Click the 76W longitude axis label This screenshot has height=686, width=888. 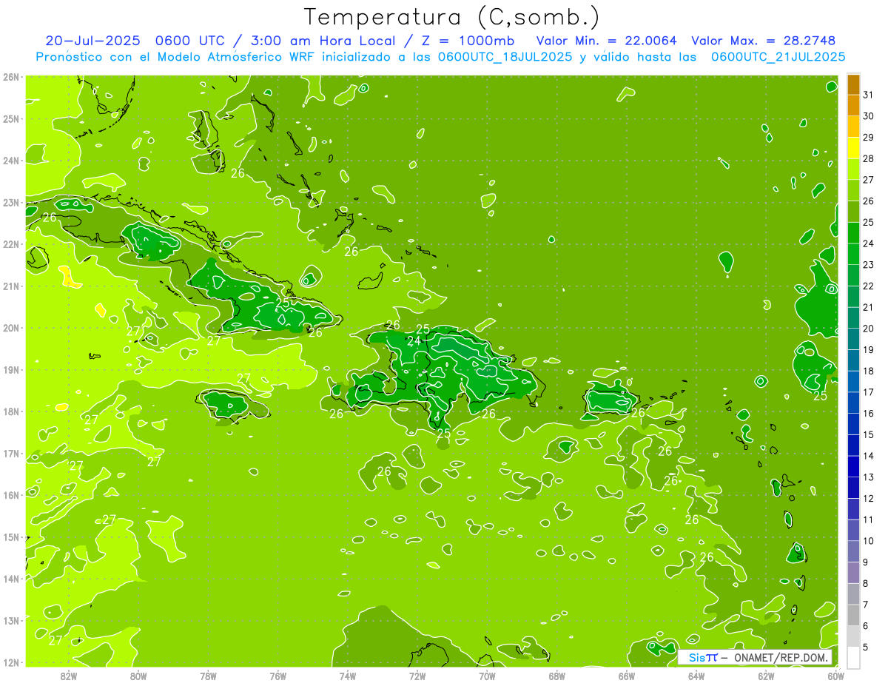click(278, 676)
